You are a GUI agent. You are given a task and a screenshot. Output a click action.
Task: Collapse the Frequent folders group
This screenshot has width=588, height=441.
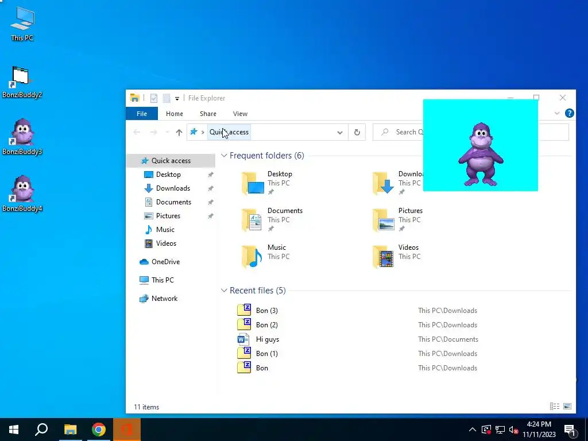(x=224, y=155)
